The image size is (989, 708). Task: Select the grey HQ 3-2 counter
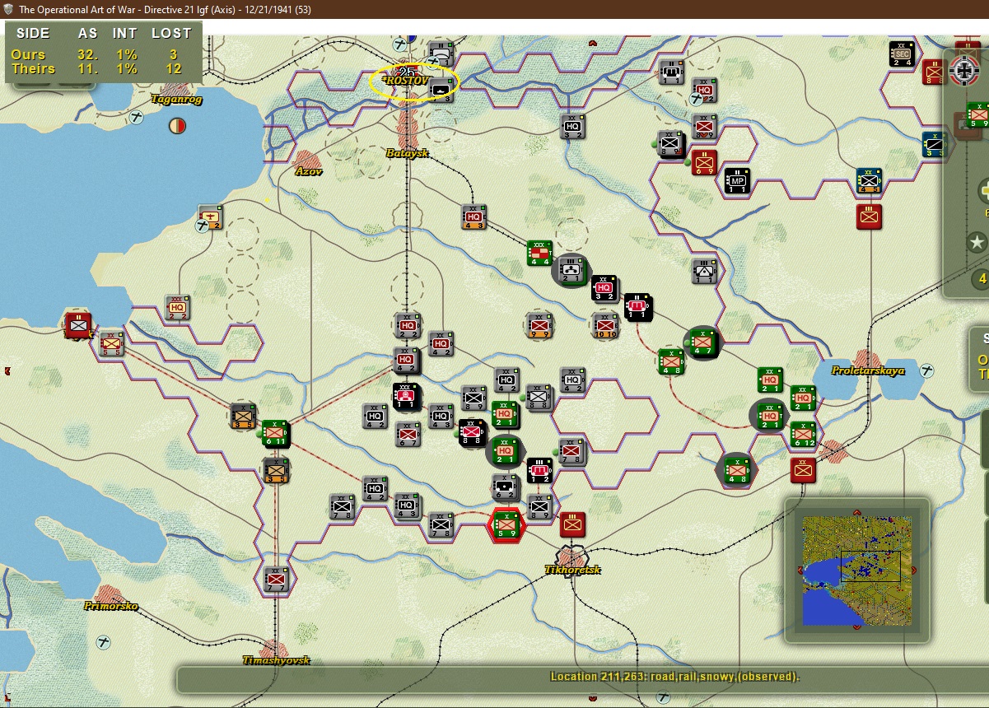(572, 126)
